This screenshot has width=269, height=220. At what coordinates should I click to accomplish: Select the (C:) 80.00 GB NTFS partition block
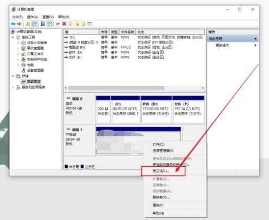click(125, 110)
